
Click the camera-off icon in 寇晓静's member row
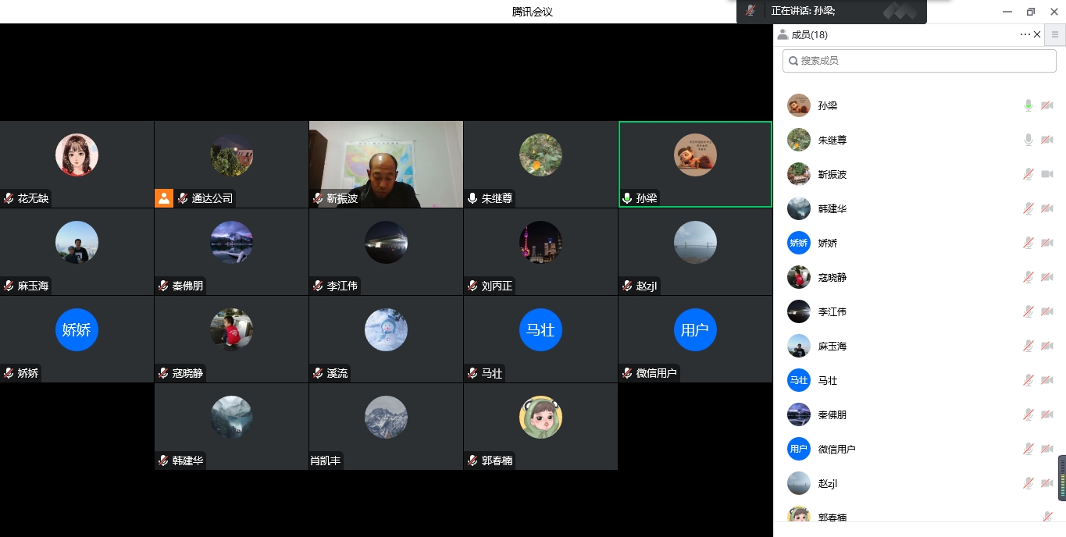(x=1047, y=277)
